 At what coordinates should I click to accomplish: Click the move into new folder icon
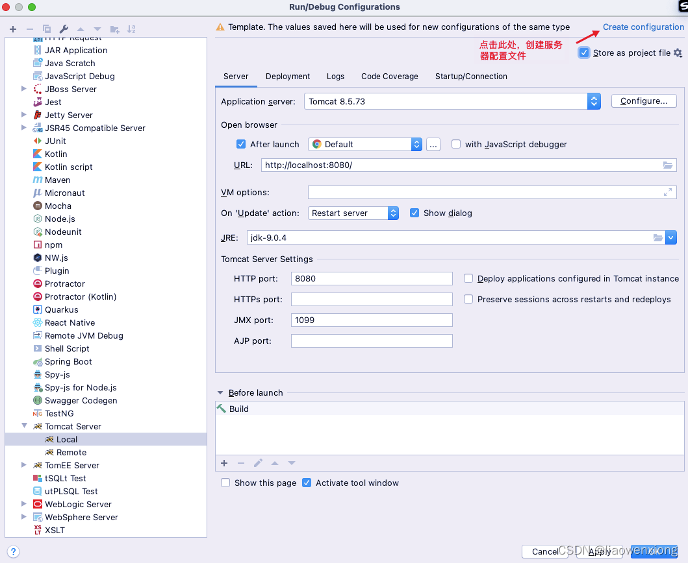[x=114, y=29]
